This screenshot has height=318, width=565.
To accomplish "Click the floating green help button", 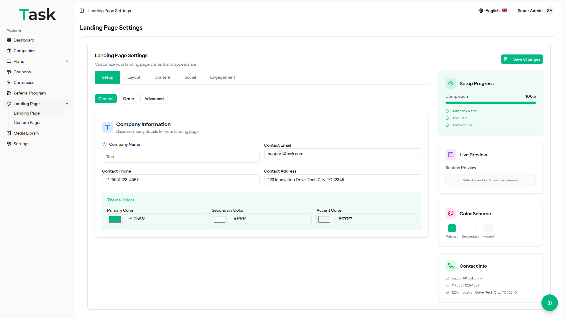I will (x=549, y=303).
